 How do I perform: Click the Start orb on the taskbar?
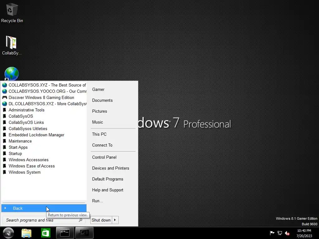[8, 233]
